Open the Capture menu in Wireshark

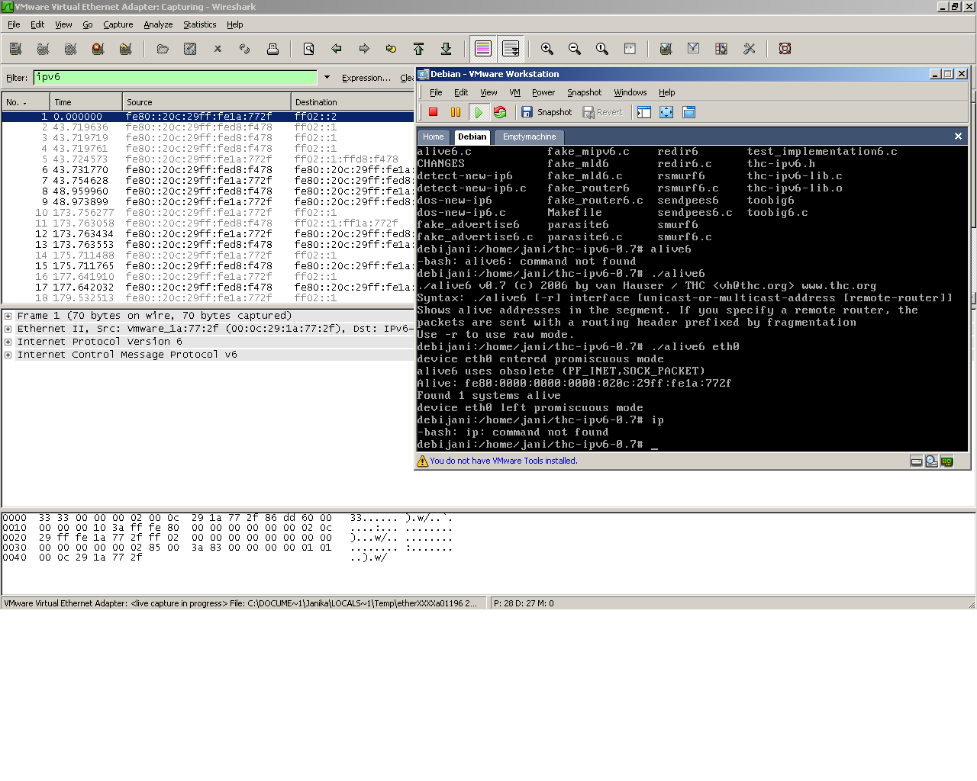point(118,24)
